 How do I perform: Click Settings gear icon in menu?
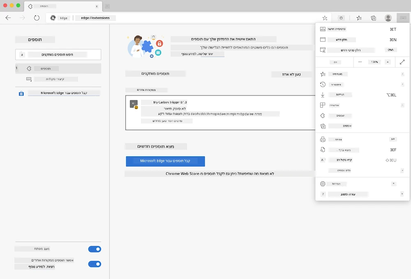[x=323, y=184]
